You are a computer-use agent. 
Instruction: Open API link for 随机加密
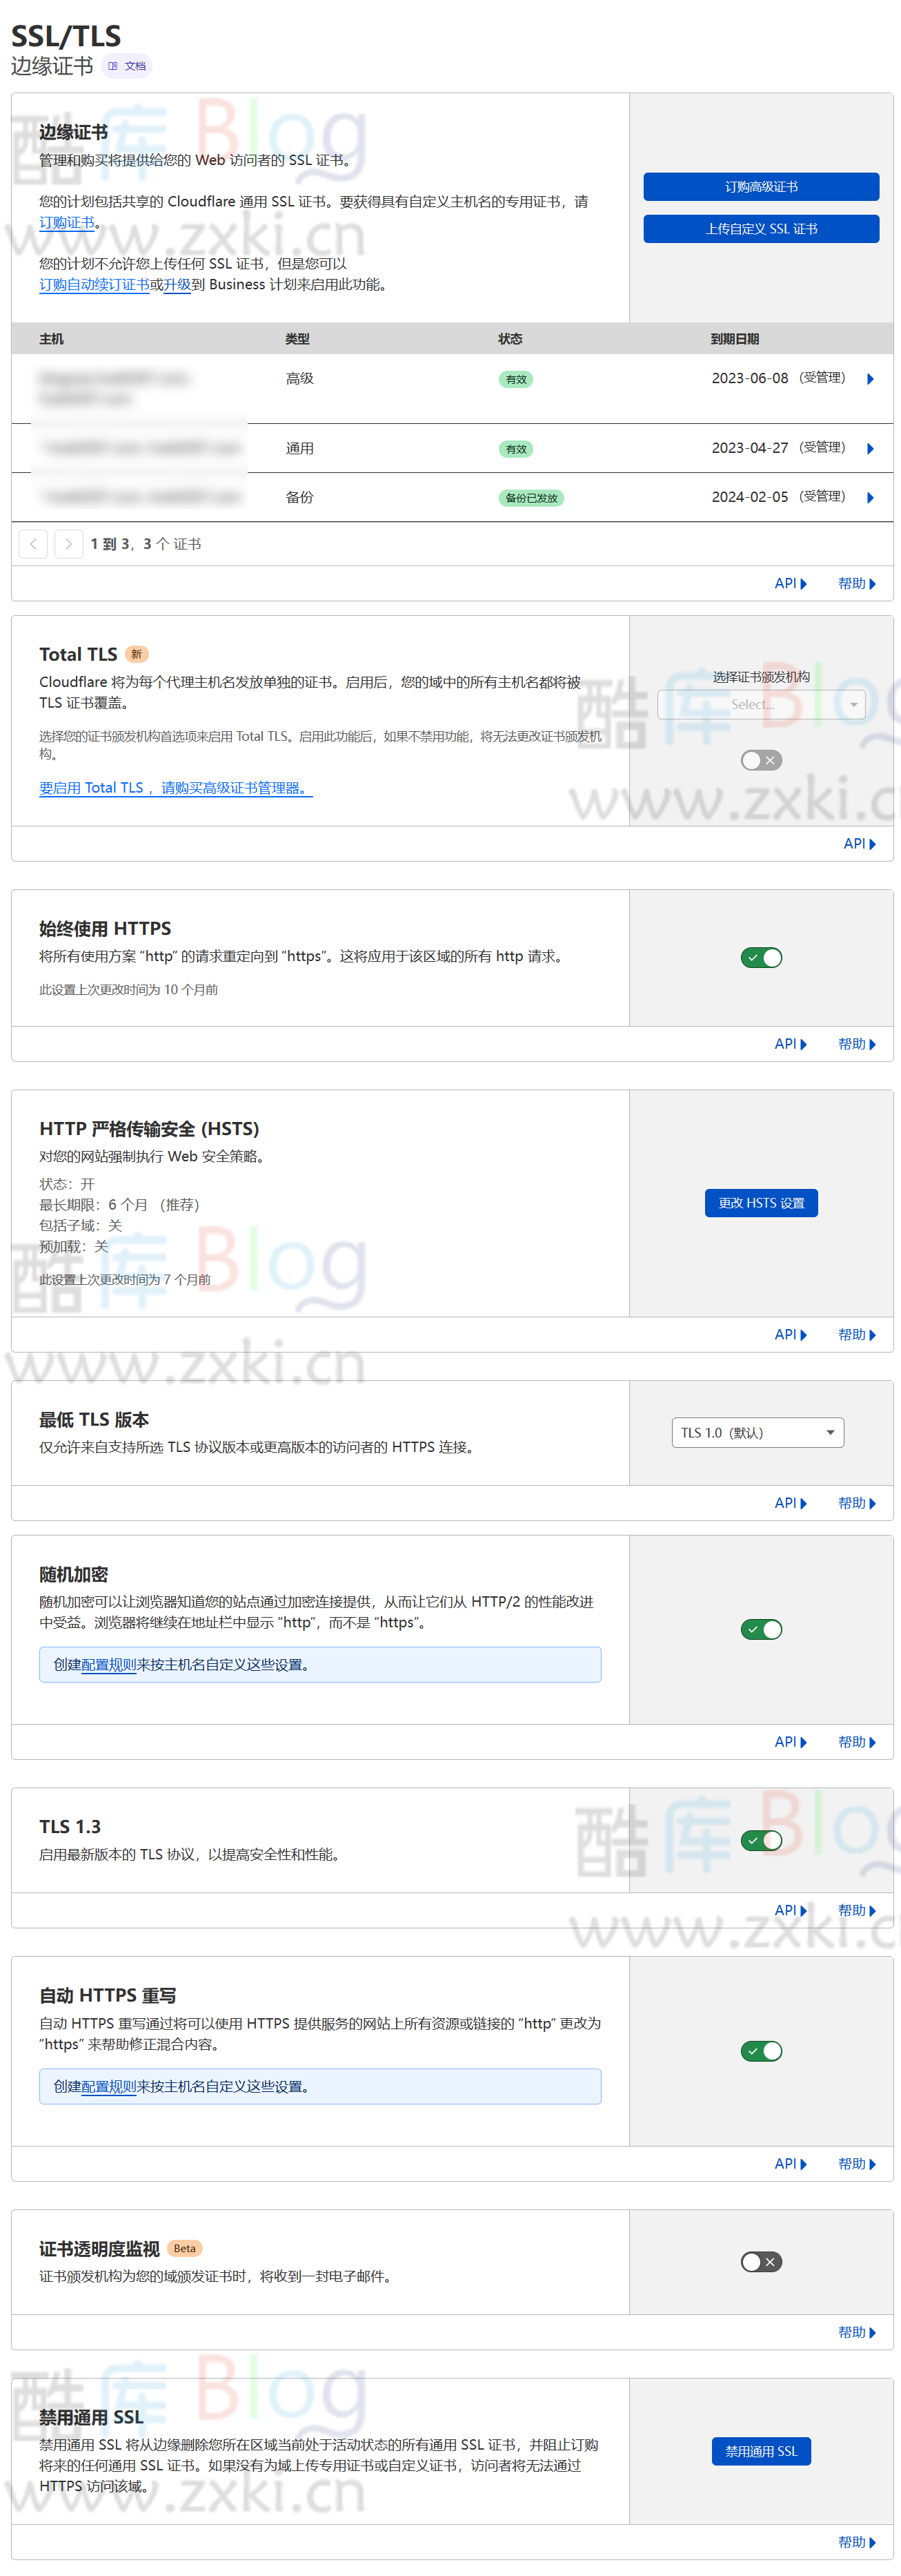(790, 1742)
